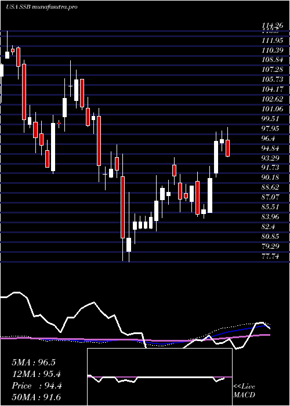The height and width of the screenshot is (406, 290).
Task: Select the 83.96 price axis label
Action: click(271, 217)
